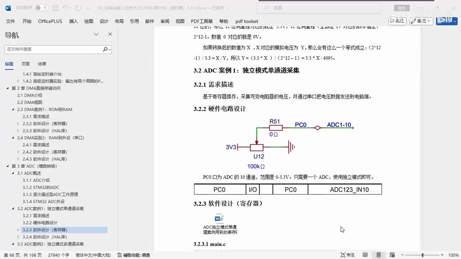The height and width of the screenshot is (259, 461).
Task: Open the 编辑 editing mode dropdown
Action: point(421,21)
